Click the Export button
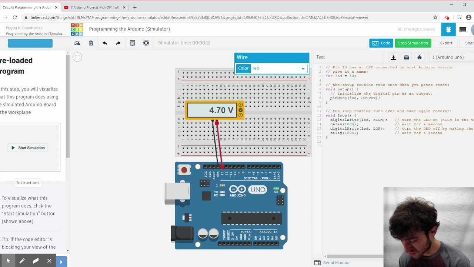The width and height of the screenshot is (474, 267). tap(446, 43)
